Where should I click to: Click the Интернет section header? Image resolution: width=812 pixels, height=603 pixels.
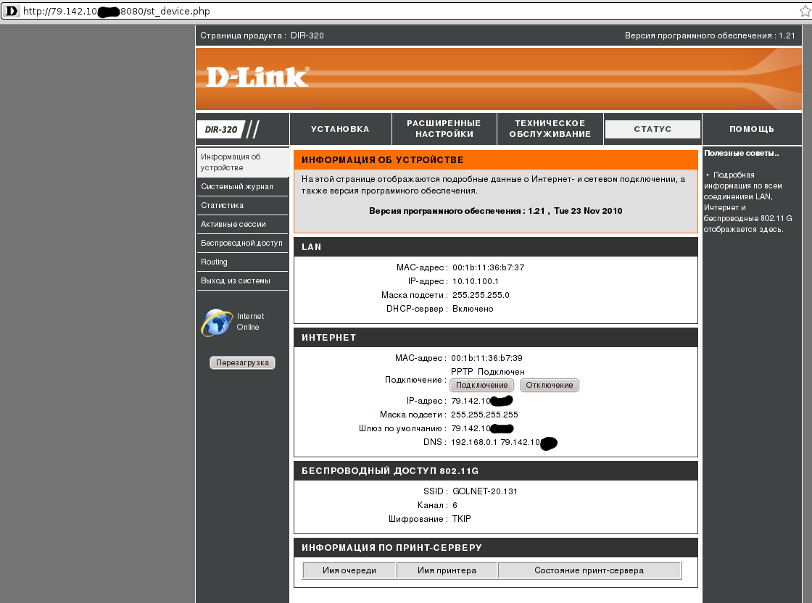tap(496, 338)
